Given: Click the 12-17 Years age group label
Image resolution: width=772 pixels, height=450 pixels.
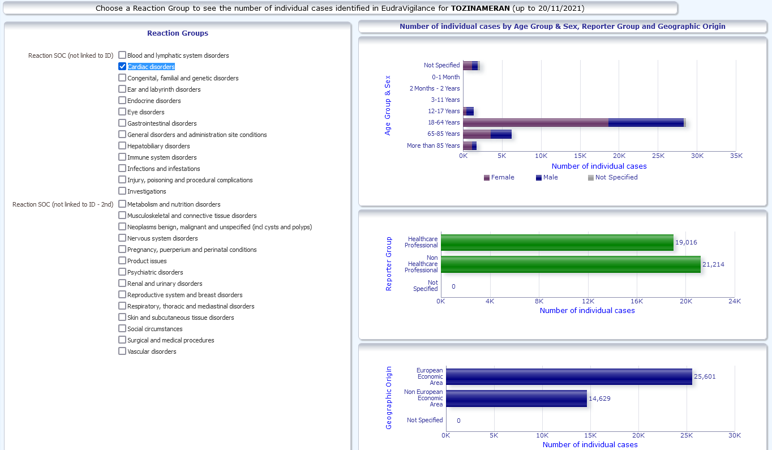Looking at the screenshot, I should coord(444,112).
